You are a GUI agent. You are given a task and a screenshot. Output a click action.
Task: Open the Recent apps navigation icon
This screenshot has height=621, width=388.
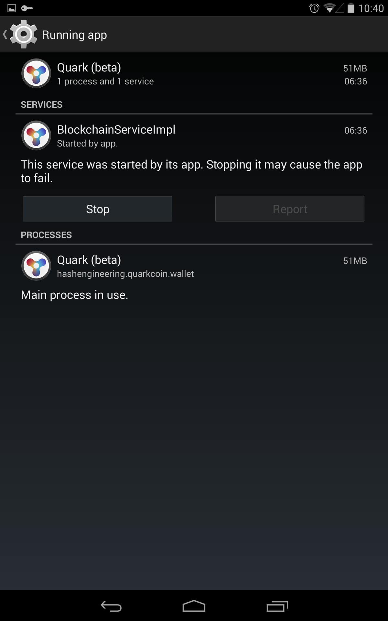click(x=277, y=606)
